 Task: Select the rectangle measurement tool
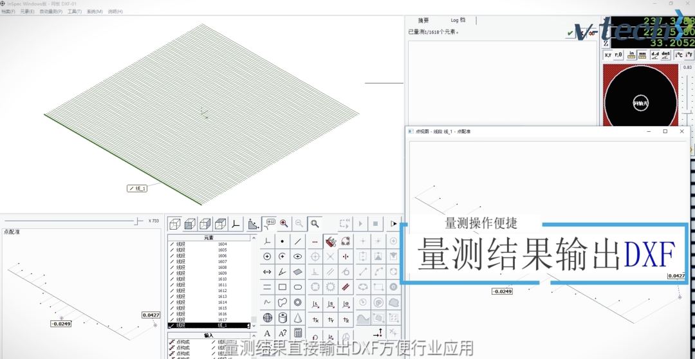283,287
